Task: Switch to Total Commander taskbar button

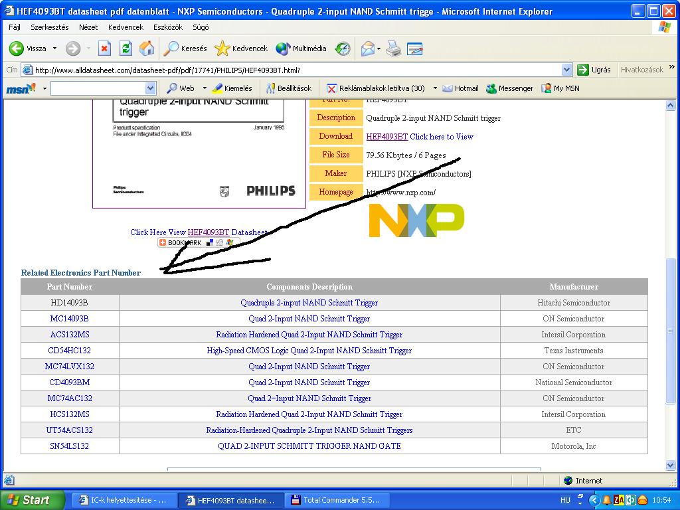Action: 337,500
